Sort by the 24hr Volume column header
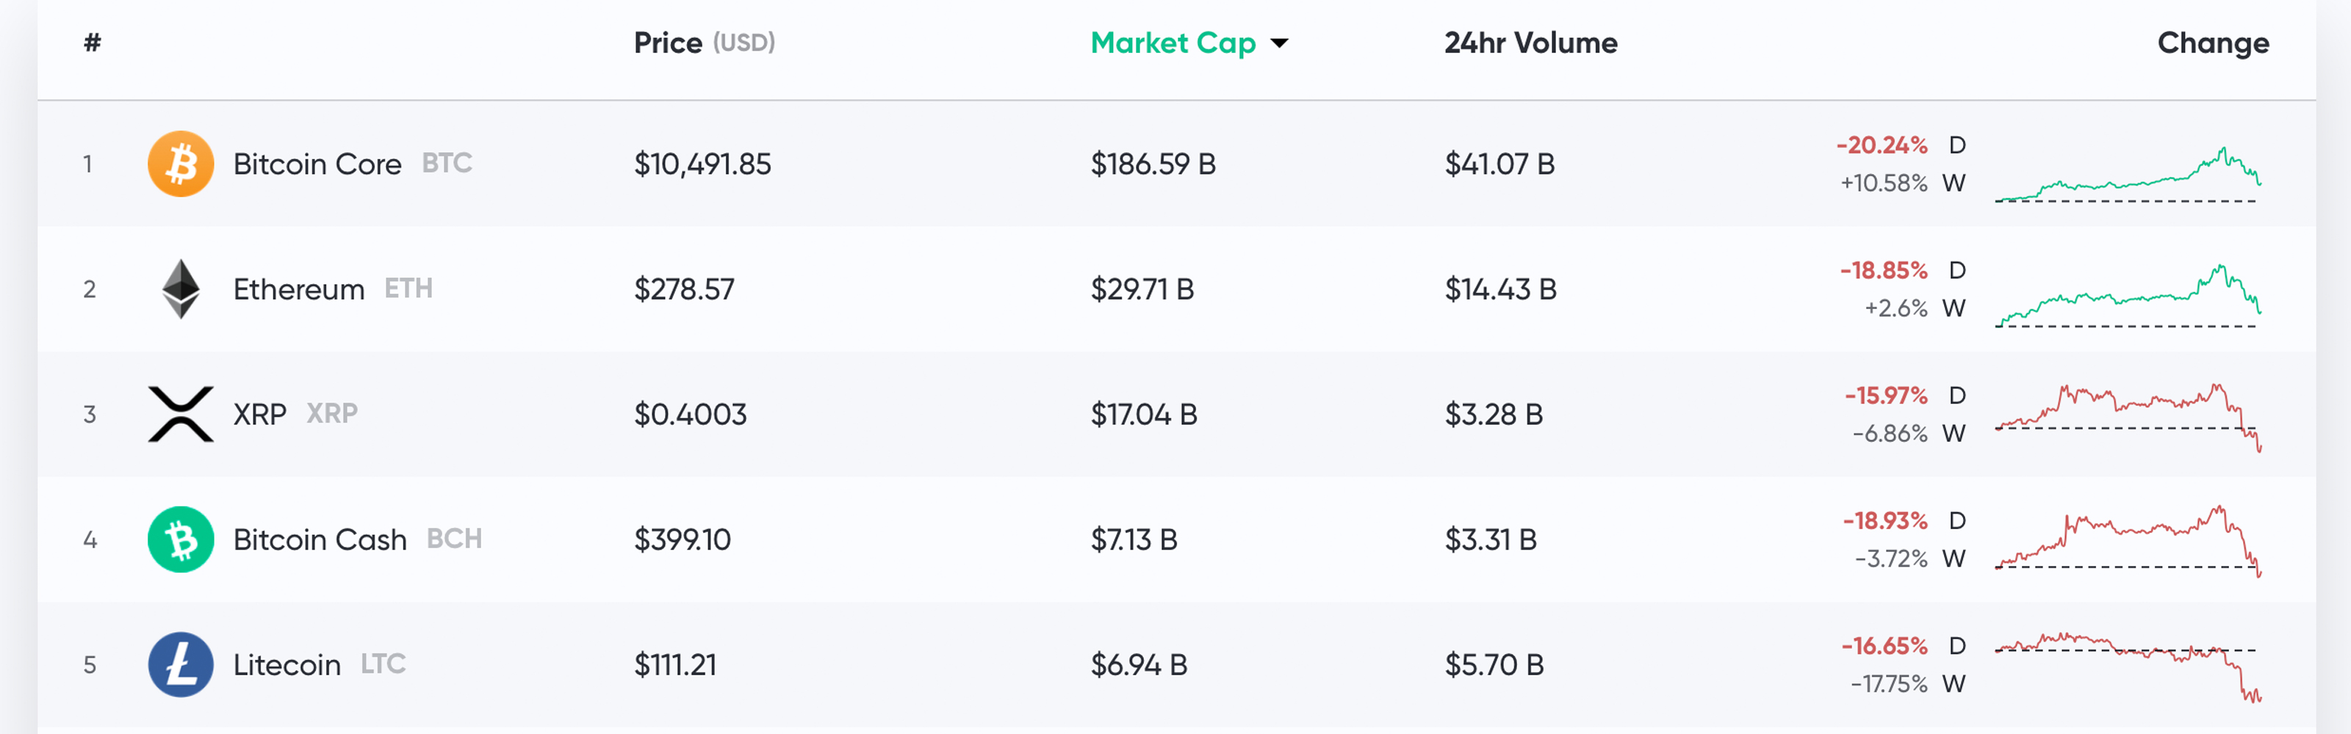 point(1530,43)
